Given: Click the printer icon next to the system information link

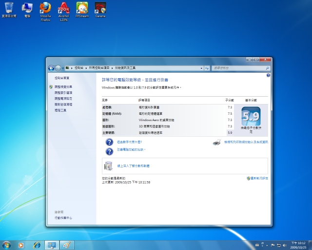Looking at the screenshot, I should point(216,142).
